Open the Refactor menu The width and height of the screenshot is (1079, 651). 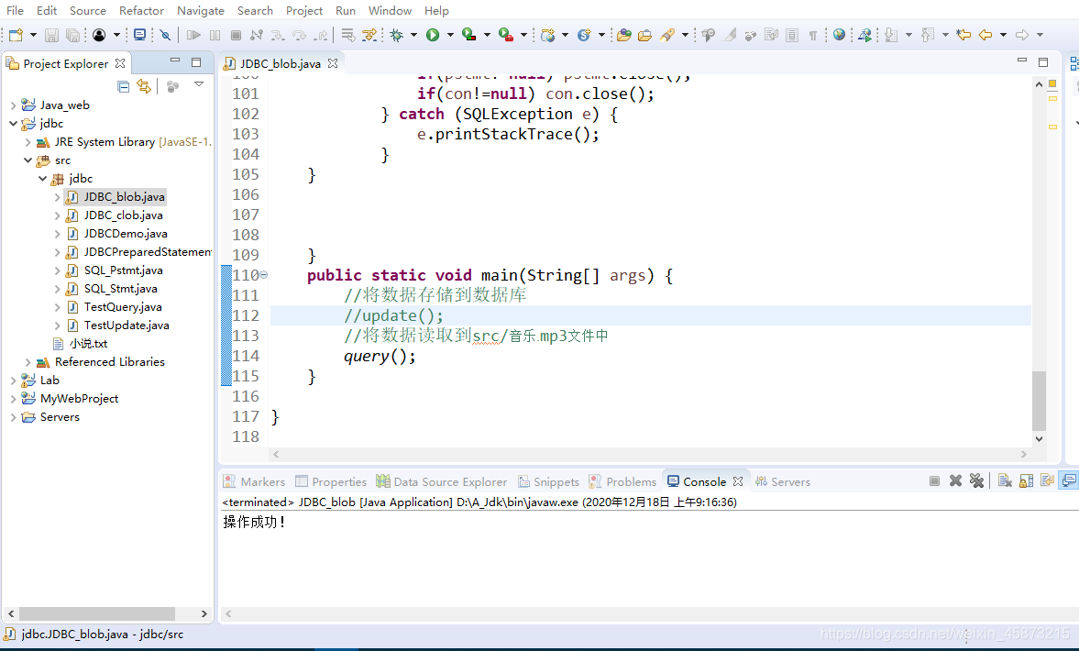click(x=141, y=10)
